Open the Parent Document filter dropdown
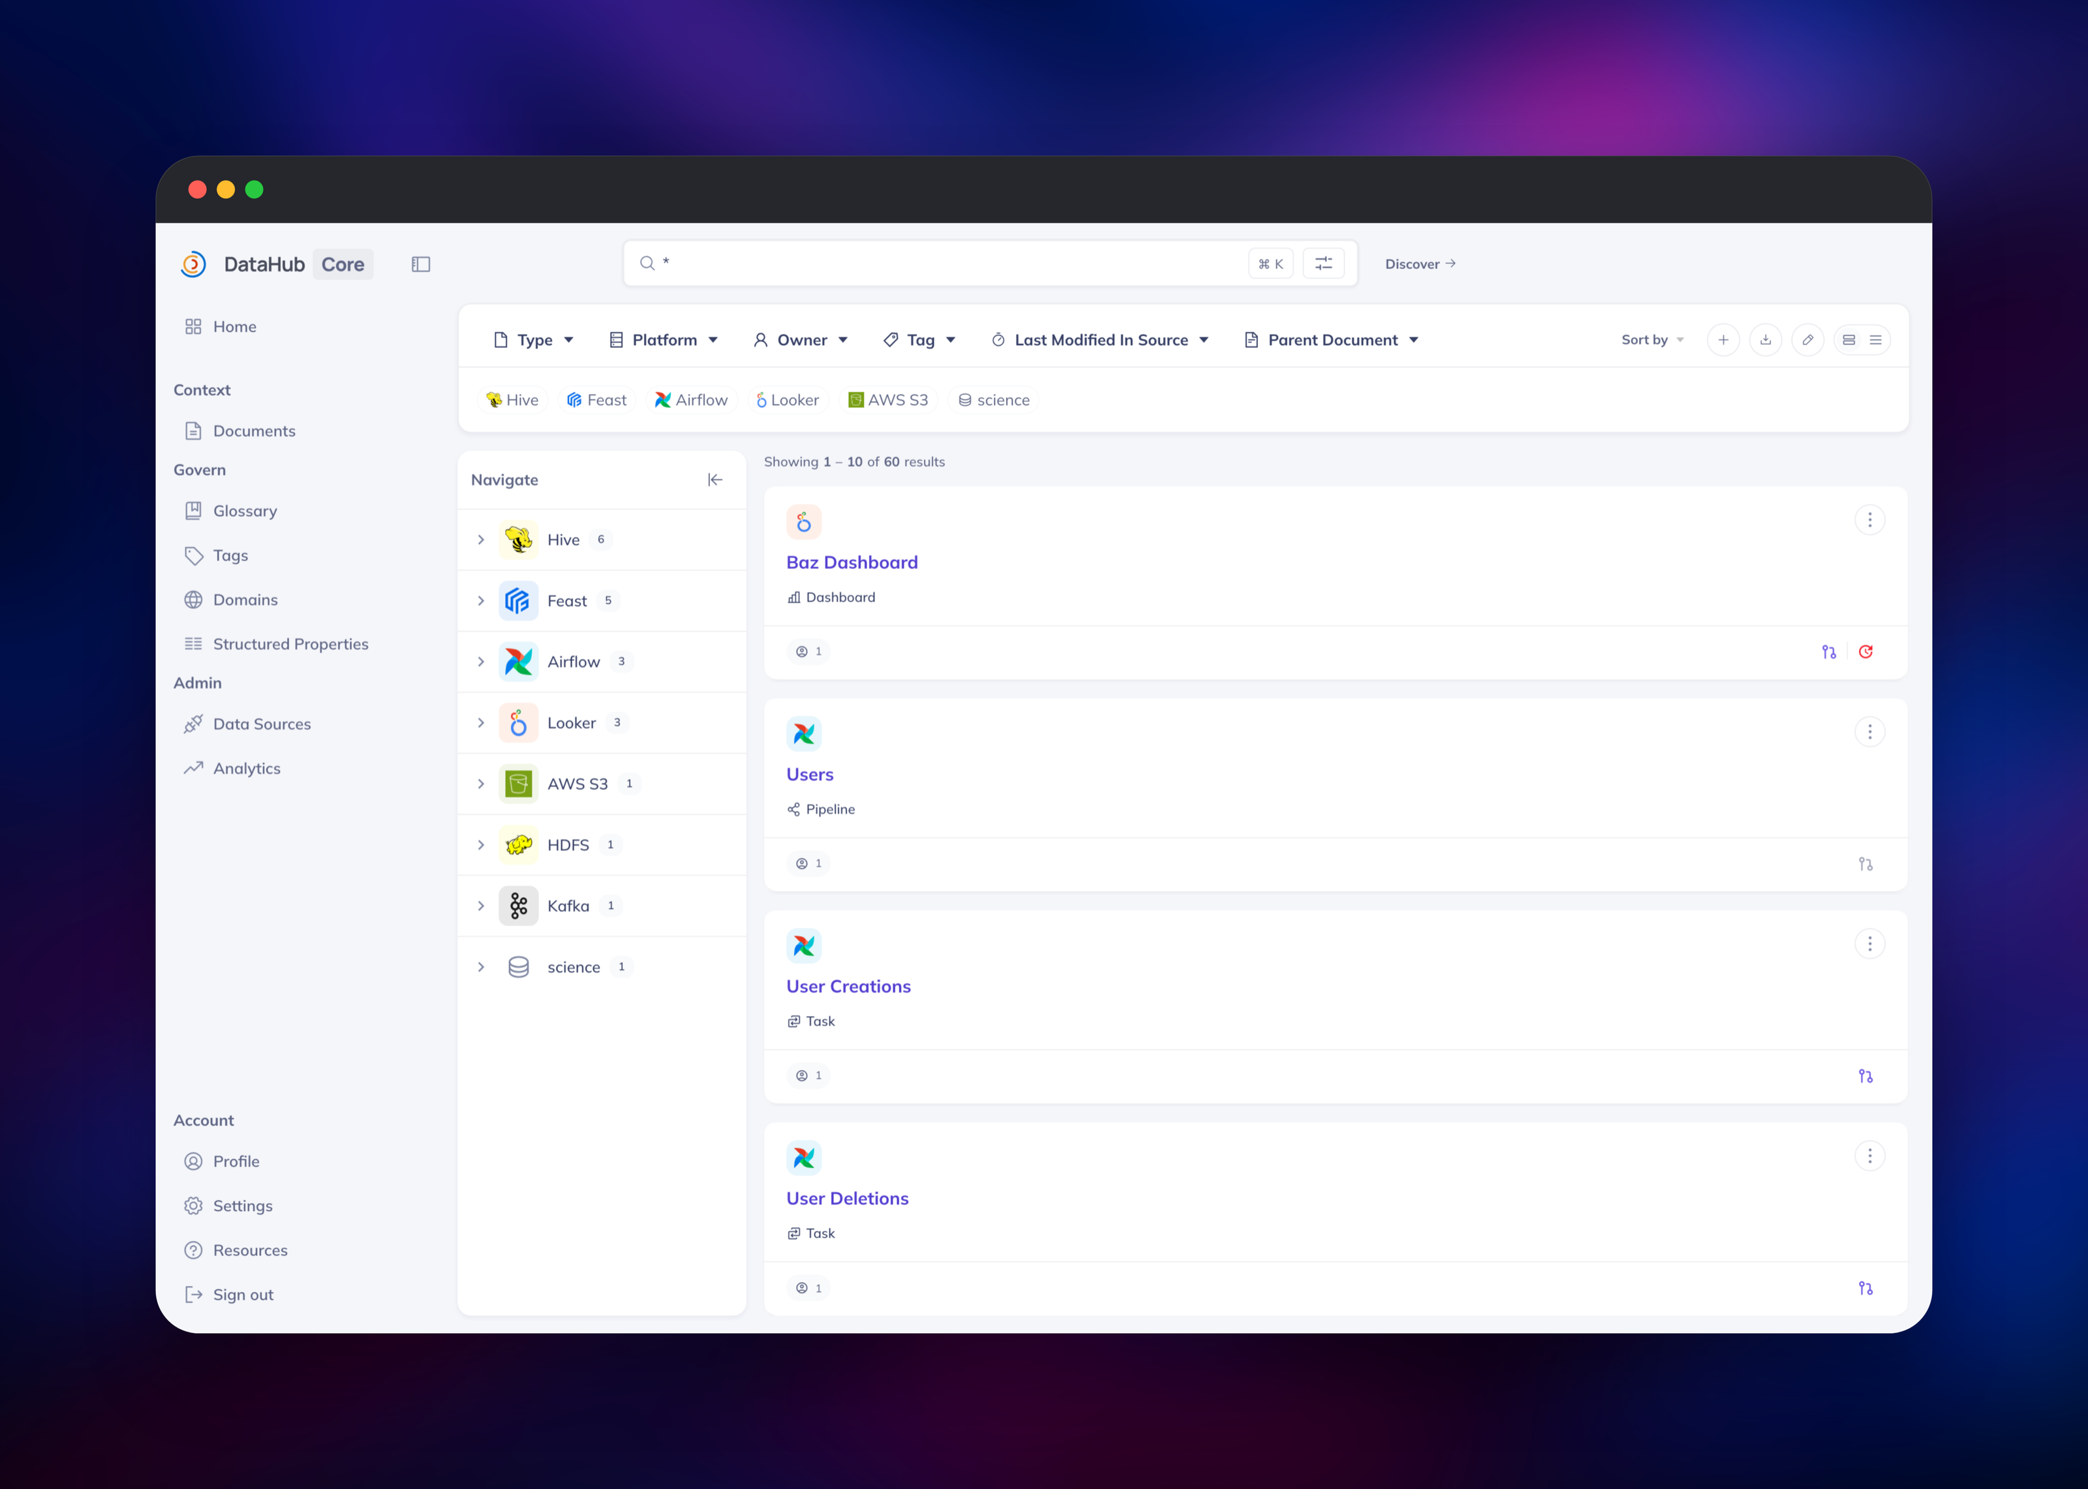2088x1489 pixels. [1332, 340]
